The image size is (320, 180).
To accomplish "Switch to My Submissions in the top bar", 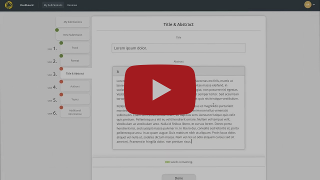I will 53,5.
